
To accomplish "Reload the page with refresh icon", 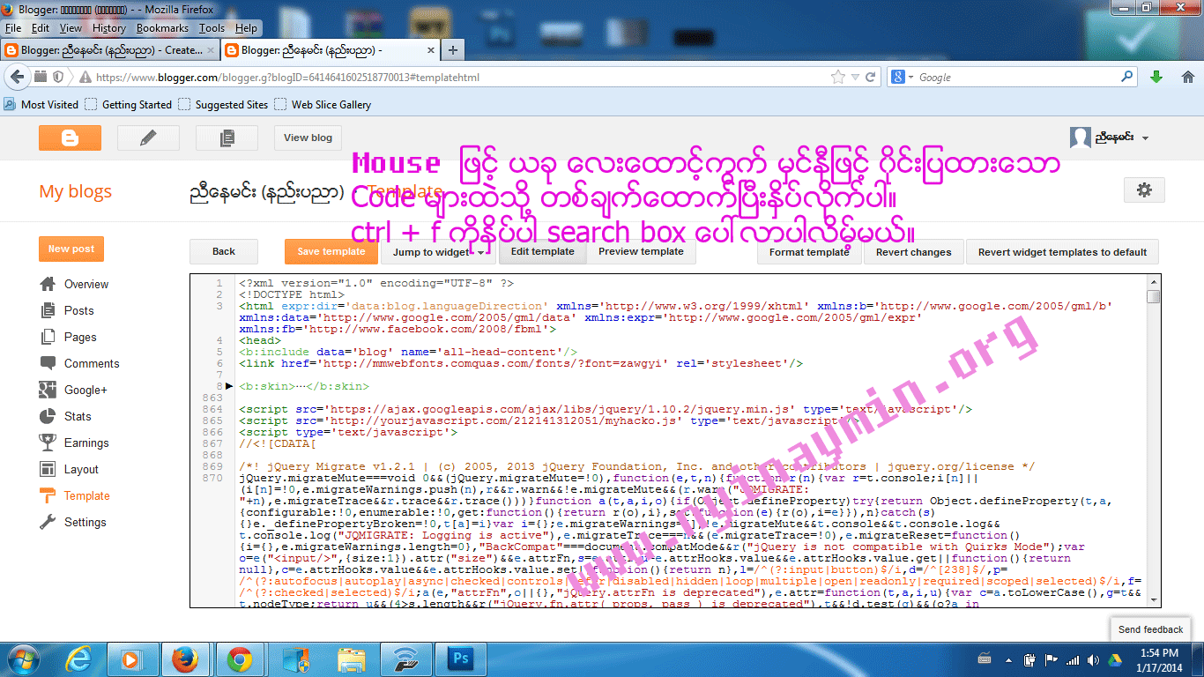I will (x=870, y=78).
